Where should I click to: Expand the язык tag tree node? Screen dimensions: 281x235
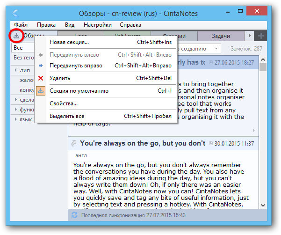pyautogui.click(x=15, y=119)
